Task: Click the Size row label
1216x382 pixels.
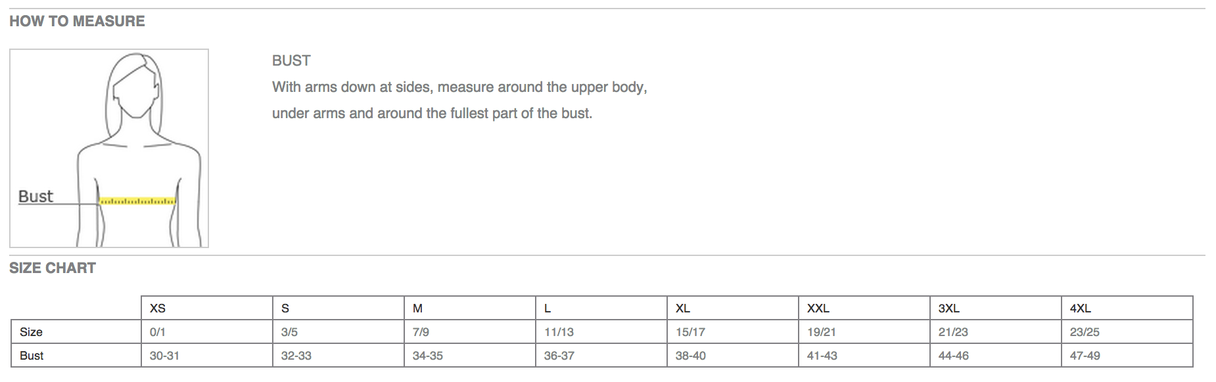Action: pos(31,331)
